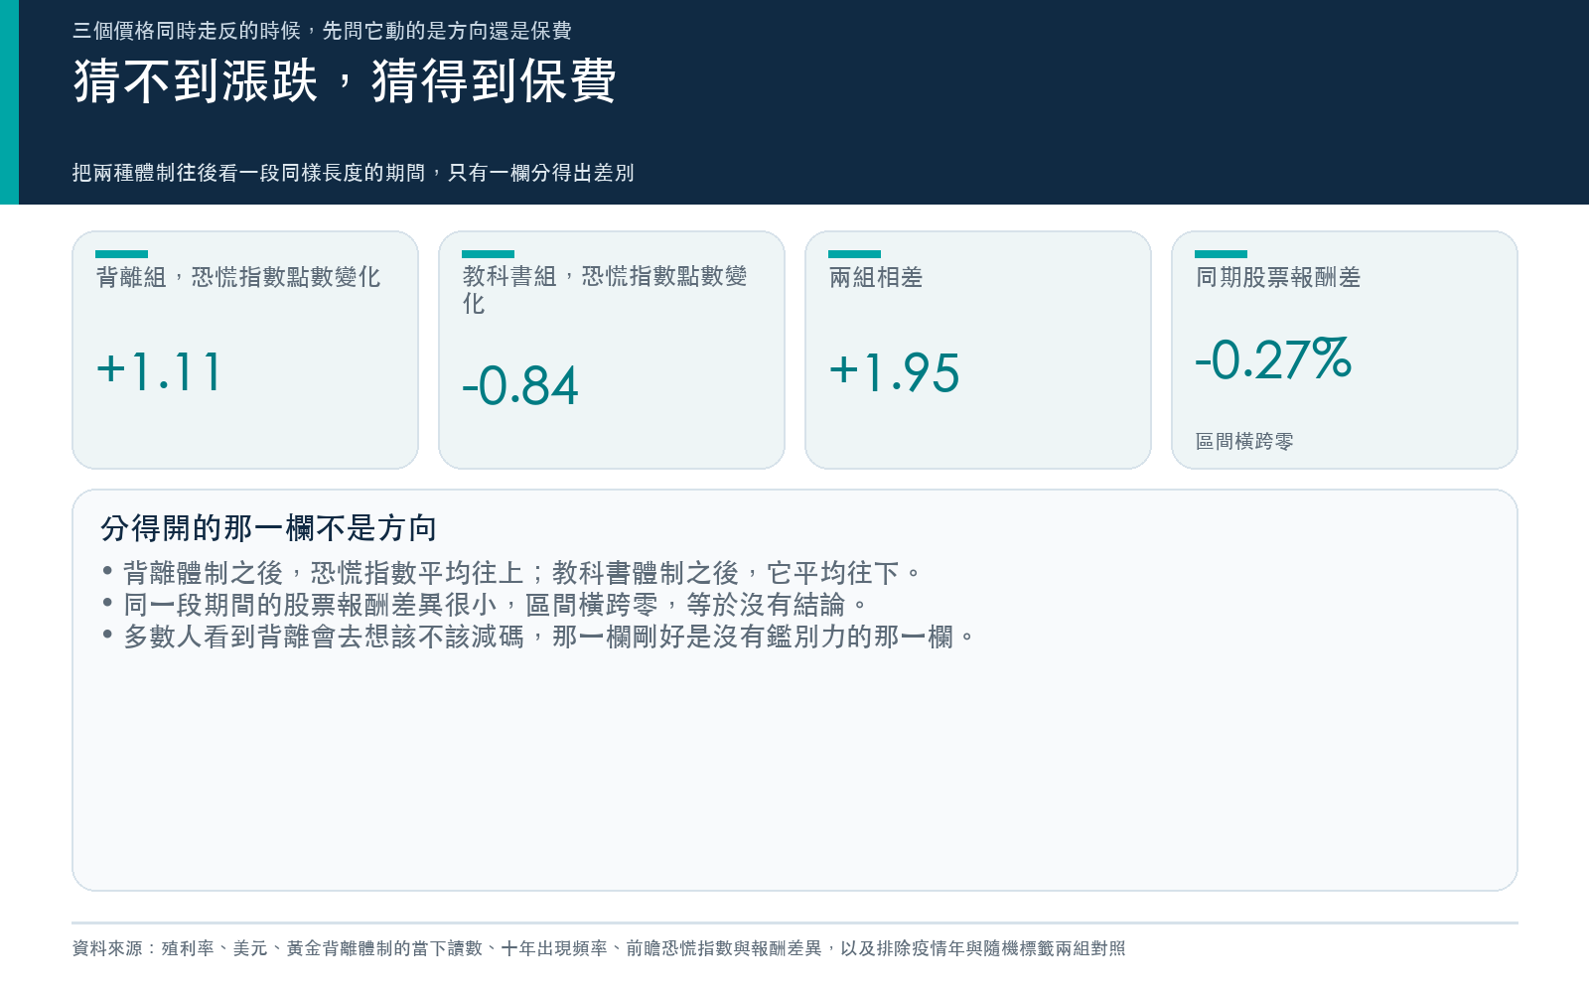Click the bullet starting 同一段期間的股票報酬差異很小
Screen dimensions: 1589x993
[x=487, y=605]
